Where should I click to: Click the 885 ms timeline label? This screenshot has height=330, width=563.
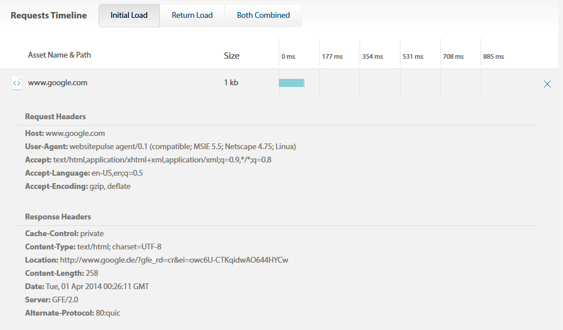[493, 56]
